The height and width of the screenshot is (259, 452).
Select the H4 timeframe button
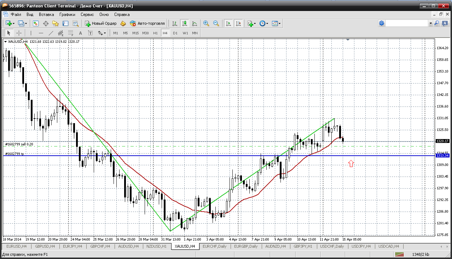(165, 33)
